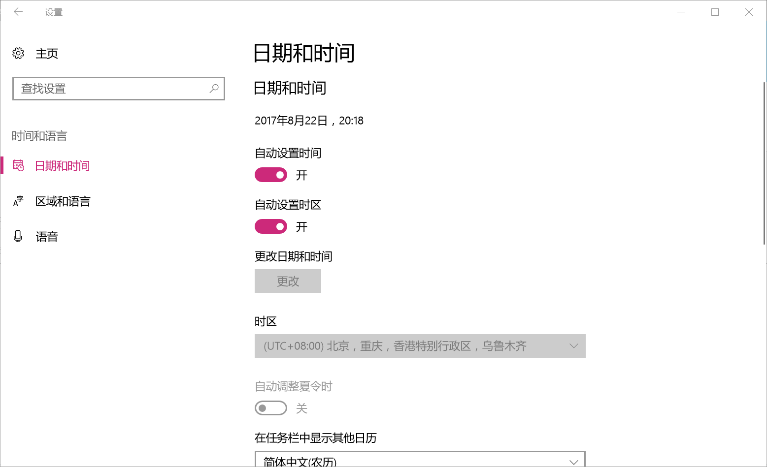
Task: Turn off 自动设置时间 toggle
Action: (x=271, y=175)
